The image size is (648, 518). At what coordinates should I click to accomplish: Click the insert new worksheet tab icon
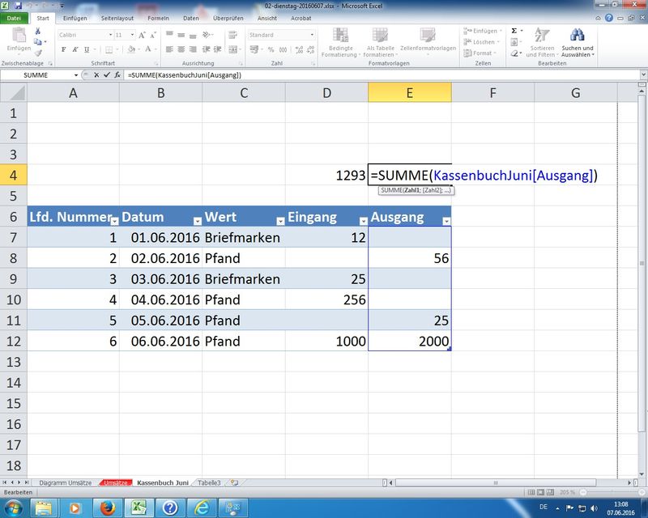tap(234, 482)
